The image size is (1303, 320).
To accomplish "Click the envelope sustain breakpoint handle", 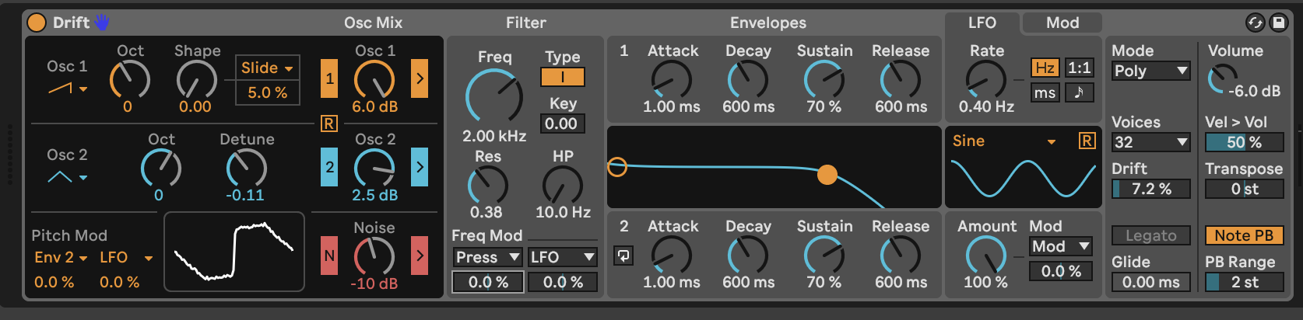I will tap(827, 175).
